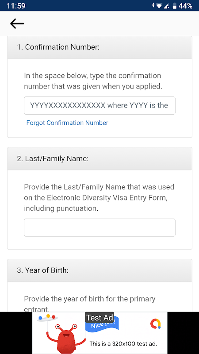Click the Forgot Confirmation Number link
Image resolution: width=199 pixels, height=354 pixels.
67,123
